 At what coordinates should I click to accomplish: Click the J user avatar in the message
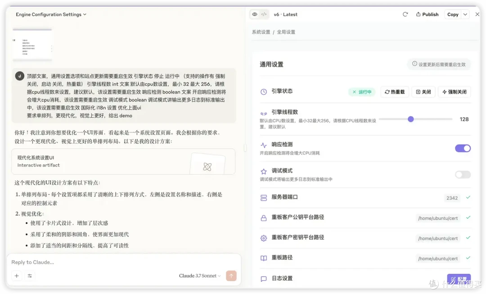(19, 76)
